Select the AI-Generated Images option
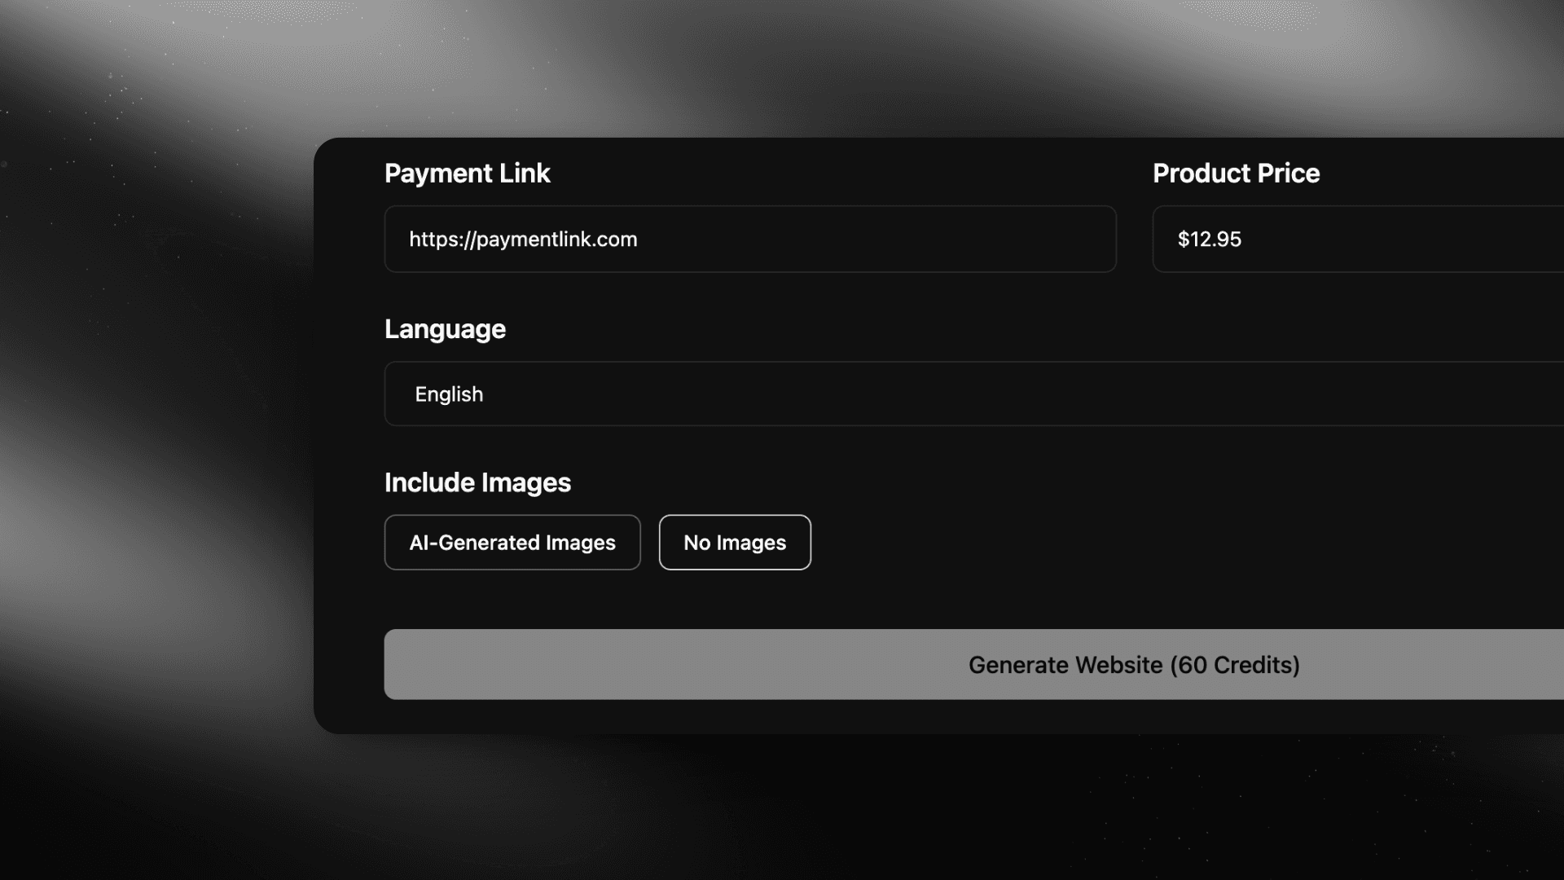Viewport: 1564px width, 880px height. (x=512, y=543)
